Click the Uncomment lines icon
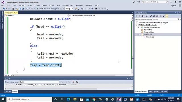 (x=92, y=9)
